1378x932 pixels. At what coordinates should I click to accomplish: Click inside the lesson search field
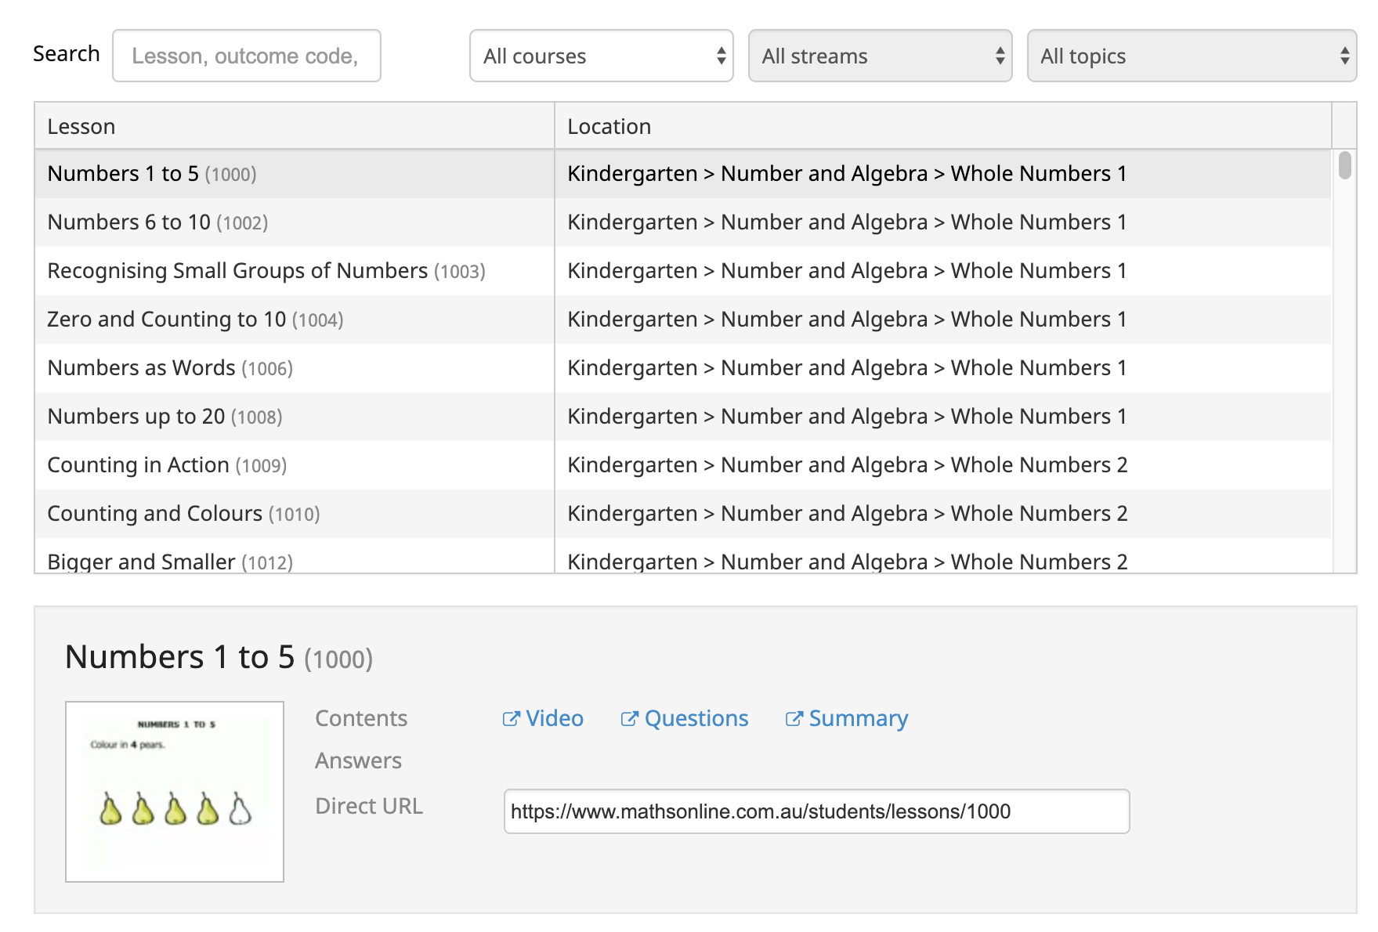tap(247, 56)
